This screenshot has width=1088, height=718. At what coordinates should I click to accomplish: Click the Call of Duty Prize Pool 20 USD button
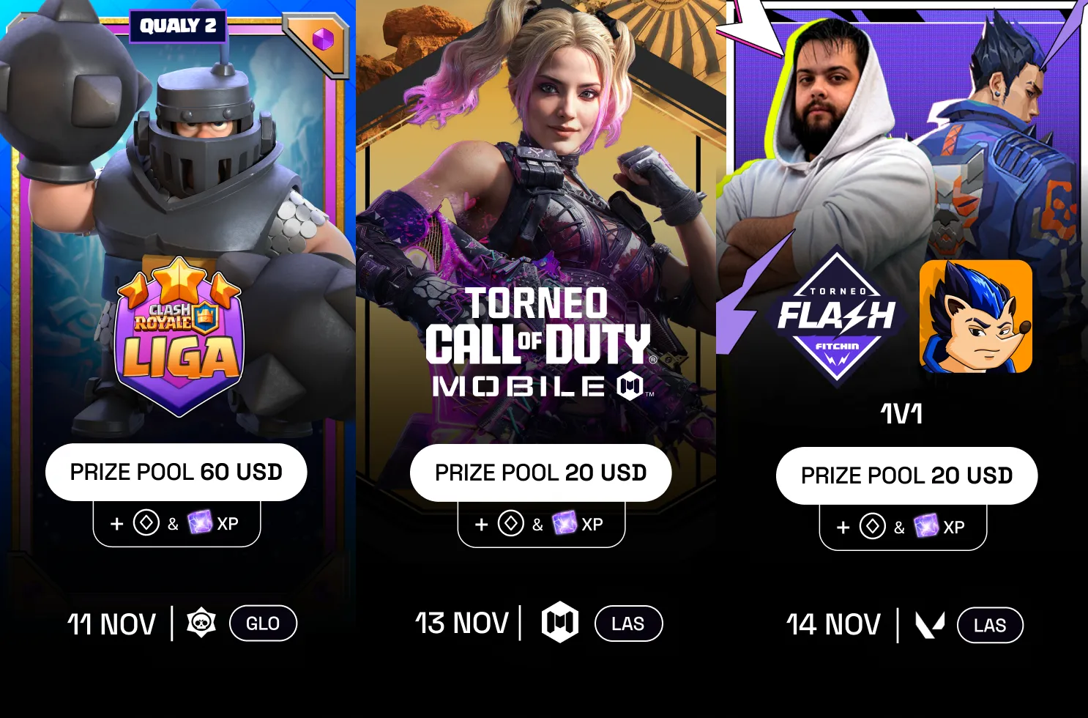coord(541,473)
